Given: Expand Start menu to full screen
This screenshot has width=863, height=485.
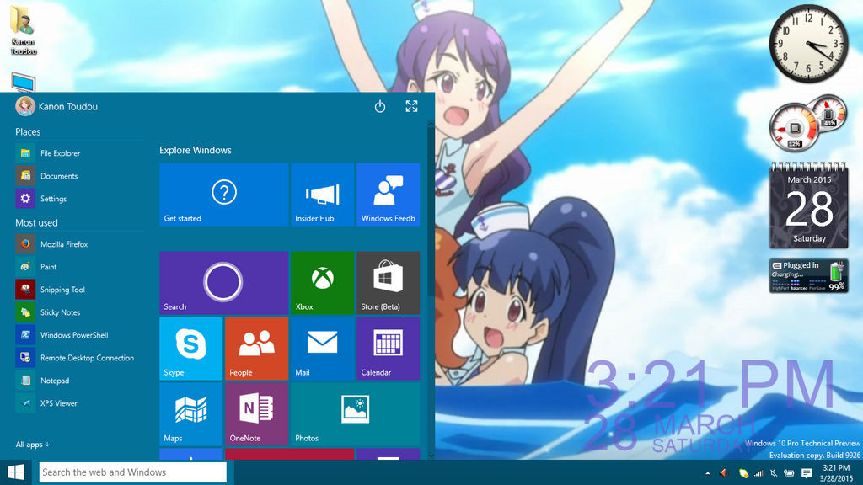Looking at the screenshot, I should pyautogui.click(x=411, y=106).
